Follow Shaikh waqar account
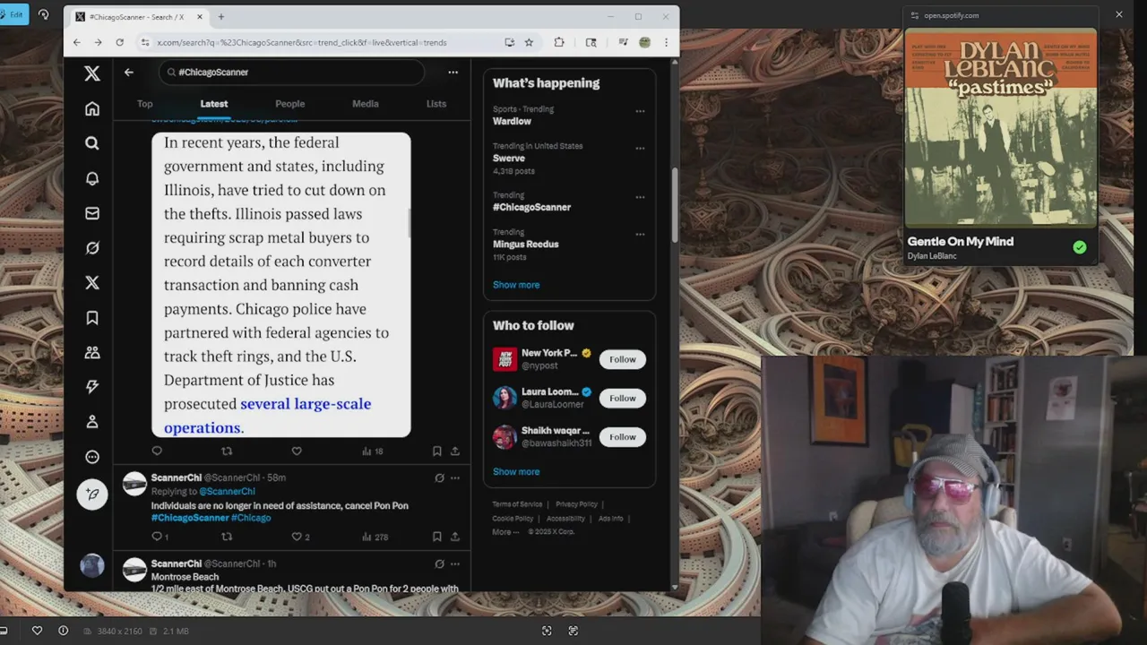1147x645 pixels. click(x=623, y=437)
